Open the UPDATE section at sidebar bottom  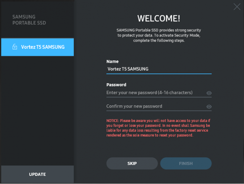coord(37,174)
